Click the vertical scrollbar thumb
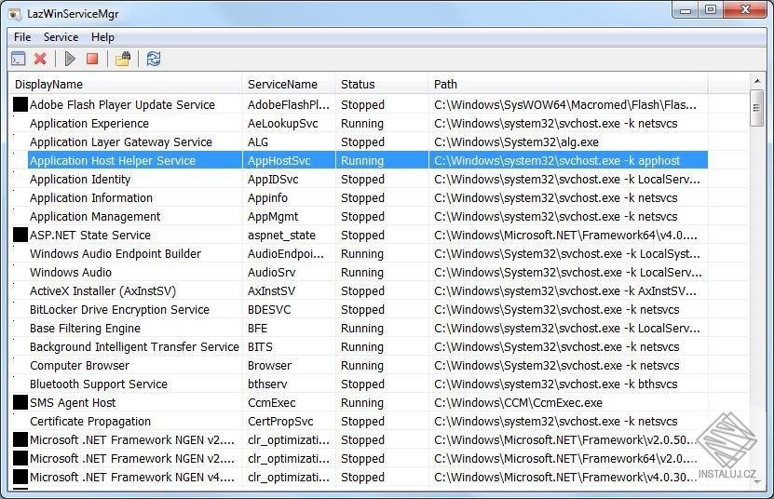This screenshot has height=499, width=774. pyautogui.click(x=756, y=108)
